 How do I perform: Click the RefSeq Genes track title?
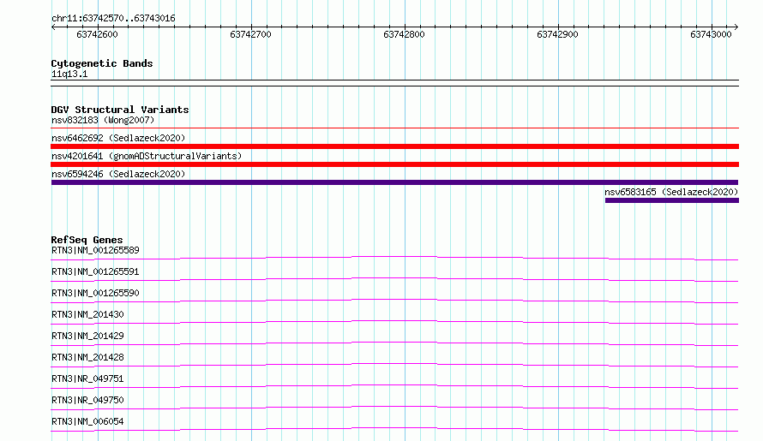click(87, 240)
